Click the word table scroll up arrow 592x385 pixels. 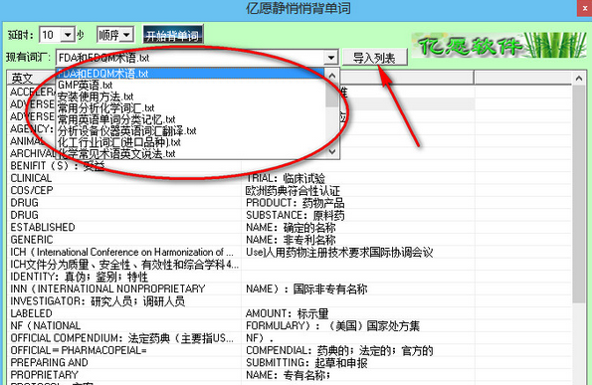coord(579,79)
